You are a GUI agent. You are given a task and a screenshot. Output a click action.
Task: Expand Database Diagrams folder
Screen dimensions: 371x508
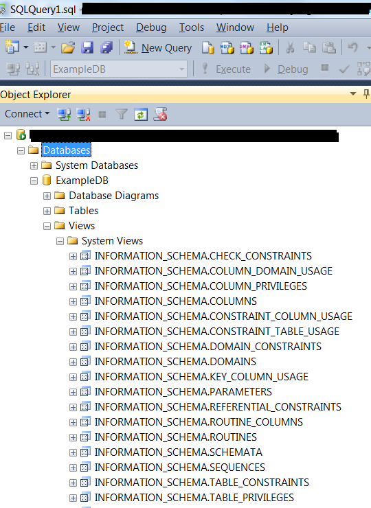(x=47, y=196)
